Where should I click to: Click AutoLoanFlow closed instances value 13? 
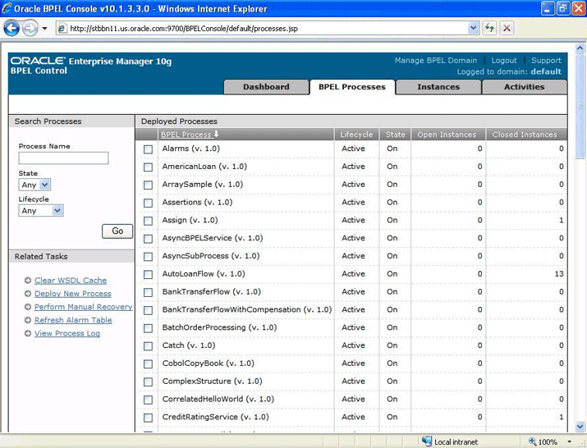pos(559,274)
